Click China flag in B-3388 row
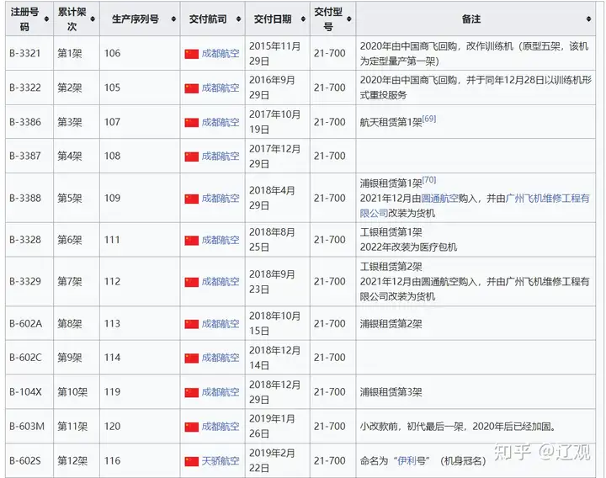This screenshot has height=478, width=606. click(x=191, y=199)
